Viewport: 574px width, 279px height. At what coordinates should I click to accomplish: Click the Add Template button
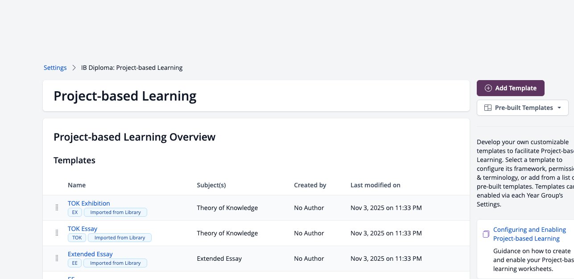click(x=511, y=88)
